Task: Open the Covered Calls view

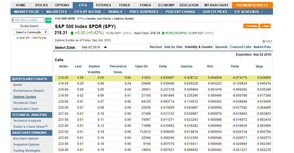Action: point(240,47)
